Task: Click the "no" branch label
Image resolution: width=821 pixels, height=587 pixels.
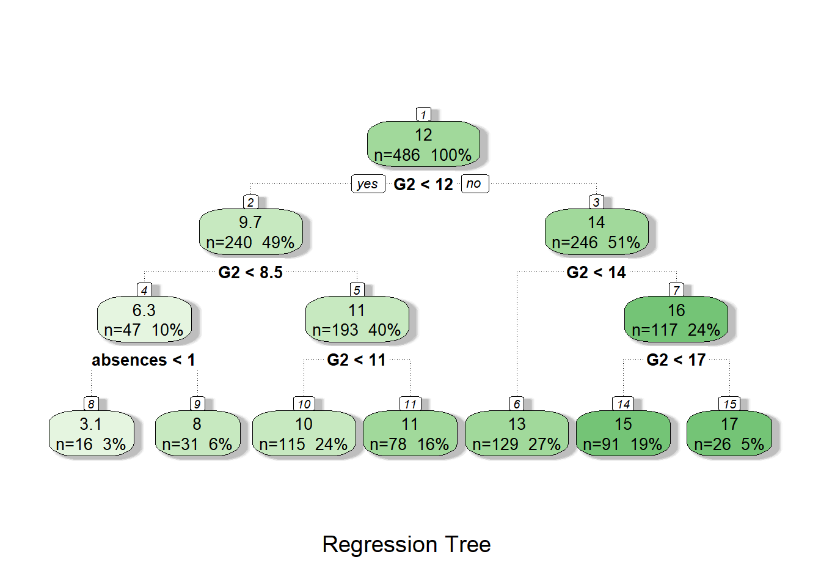Action: coord(474,183)
